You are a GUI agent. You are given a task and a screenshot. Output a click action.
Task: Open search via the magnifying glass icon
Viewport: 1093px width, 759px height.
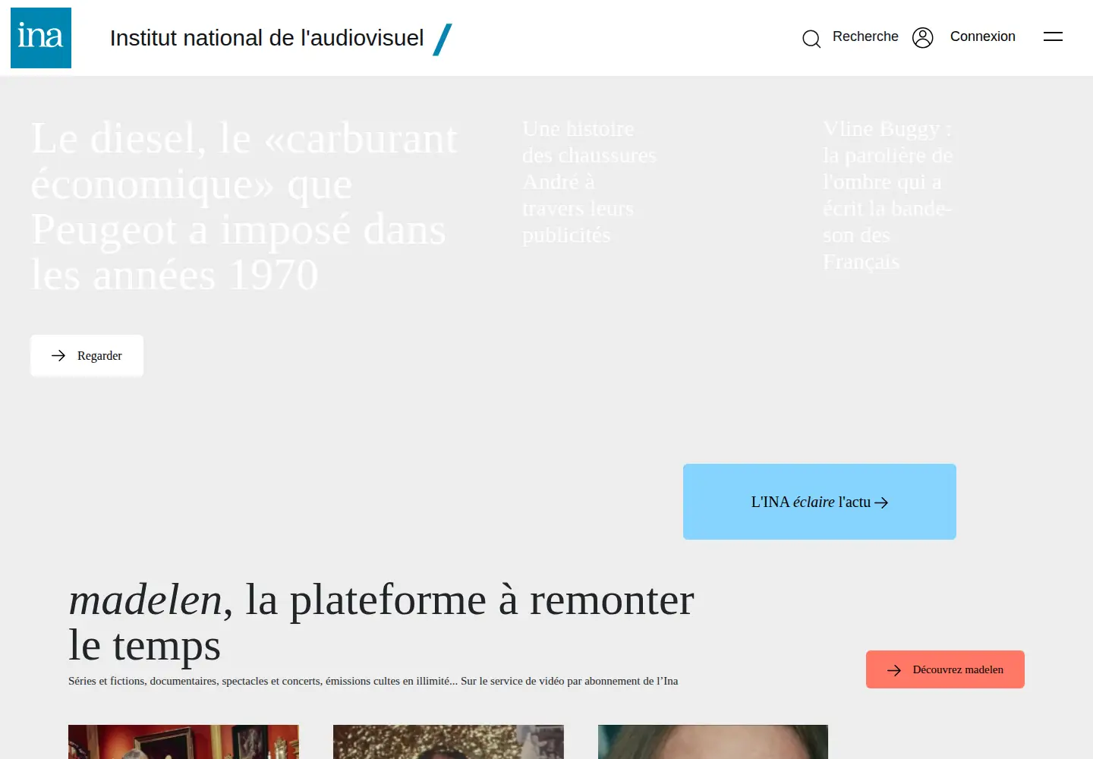pyautogui.click(x=811, y=38)
